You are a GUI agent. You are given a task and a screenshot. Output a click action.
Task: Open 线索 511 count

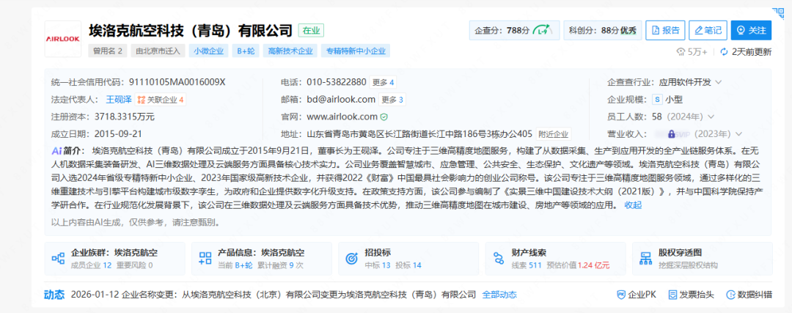tap(527, 265)
